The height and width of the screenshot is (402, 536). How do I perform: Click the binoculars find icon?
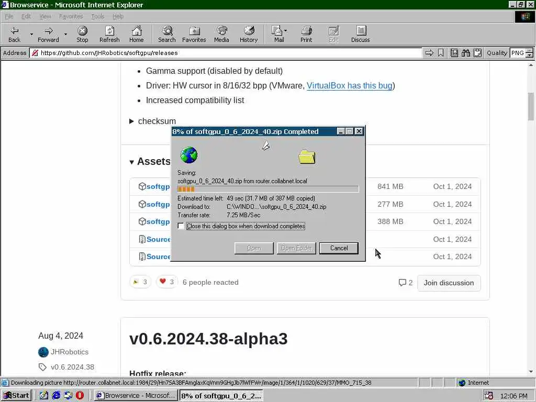click(x=465, y=53)
